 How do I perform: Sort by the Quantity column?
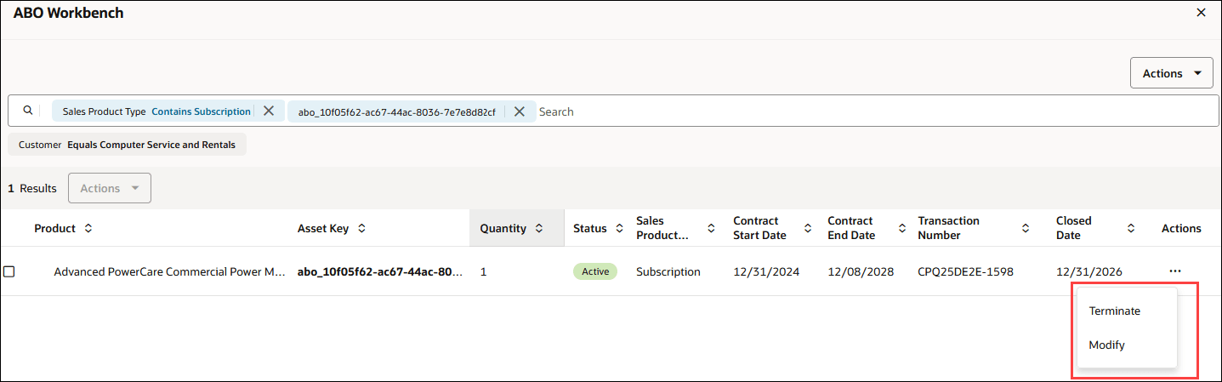(x=538, y=228)
